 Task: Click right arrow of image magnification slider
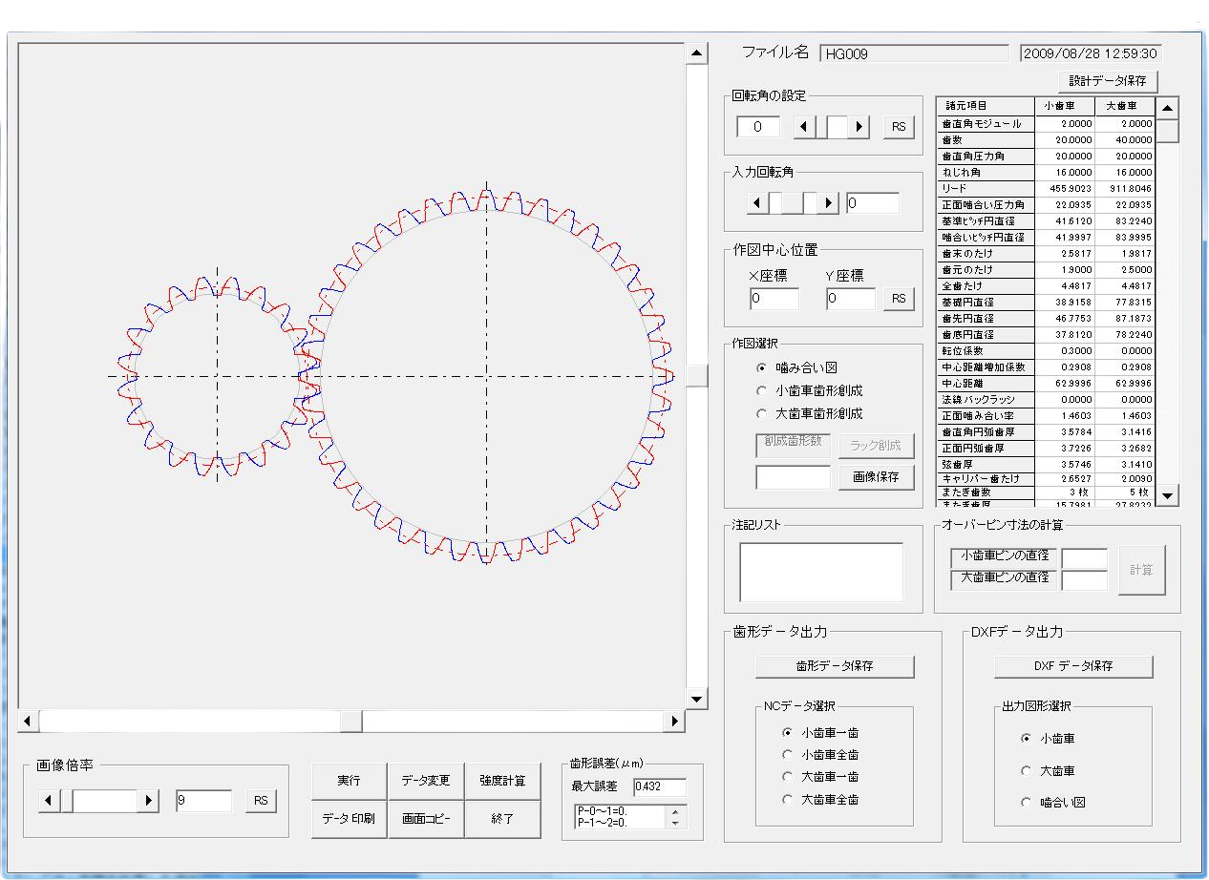coord(148,800)
